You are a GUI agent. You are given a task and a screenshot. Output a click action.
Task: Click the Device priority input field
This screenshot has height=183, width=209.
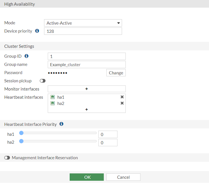83,31
